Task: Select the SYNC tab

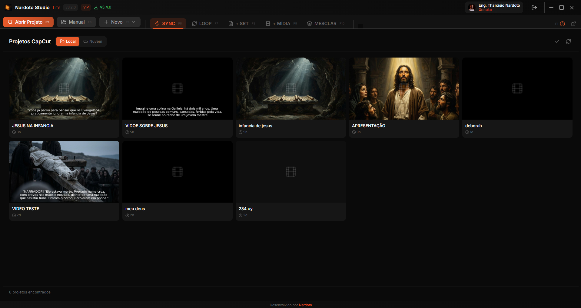Action: coord(168,24)
